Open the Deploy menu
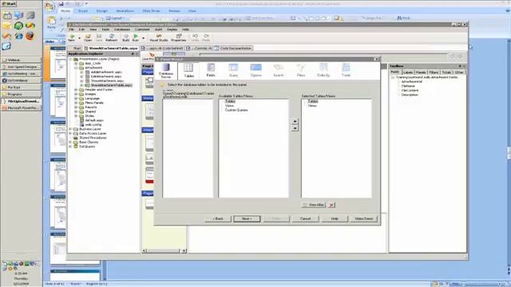This screenshot has width=511, height=287. click(172, 29)
